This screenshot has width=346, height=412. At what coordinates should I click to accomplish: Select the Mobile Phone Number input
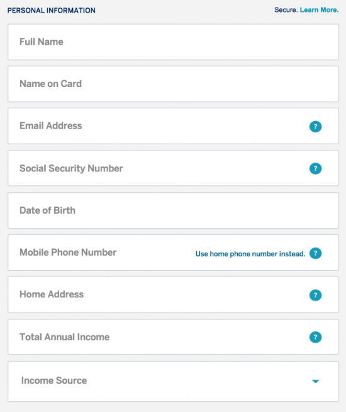pos(173,253)
